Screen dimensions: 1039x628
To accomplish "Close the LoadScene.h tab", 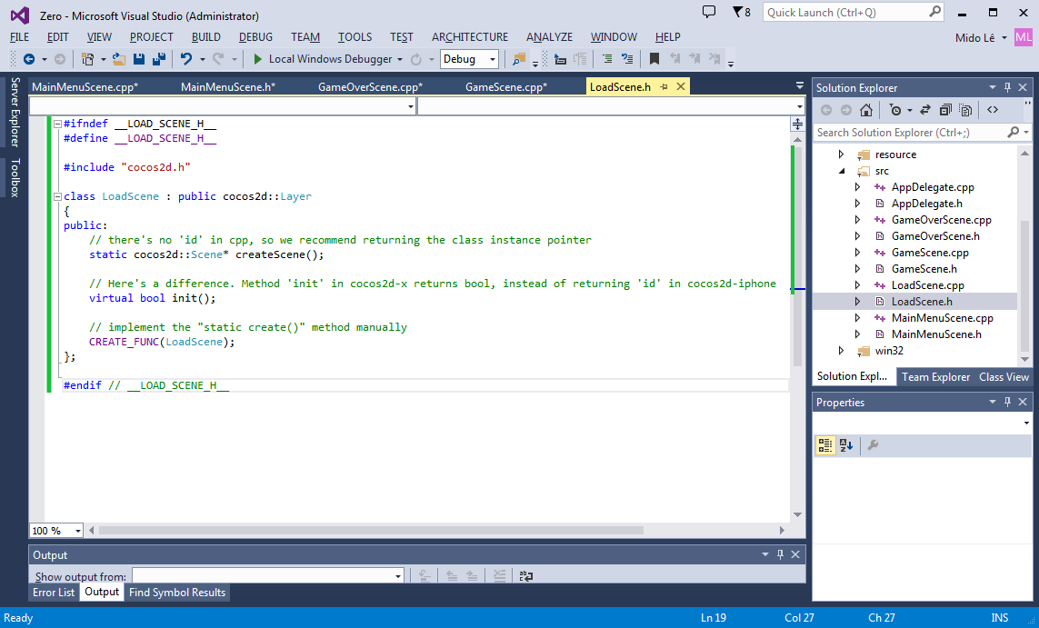I will click(x=681, y=86).
